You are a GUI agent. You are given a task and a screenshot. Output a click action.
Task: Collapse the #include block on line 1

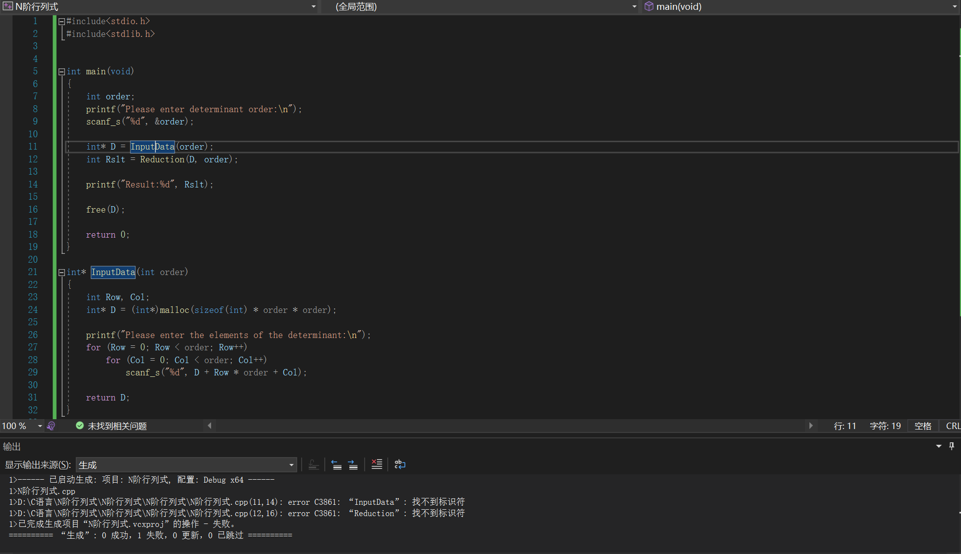coord(62,21)
